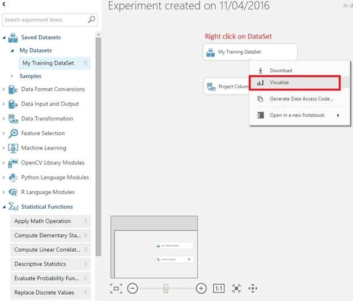Expand the Feature Selection category
The width and height of the screenshot is (353, 301).
[x=3, y=134]
